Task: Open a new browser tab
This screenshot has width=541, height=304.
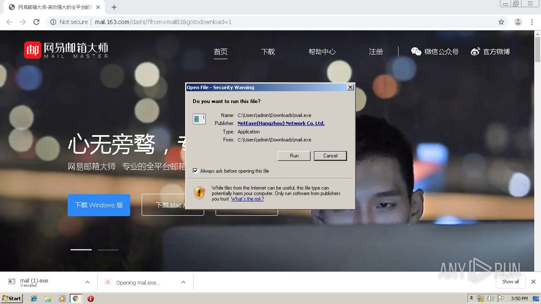Action: [114, 7]
